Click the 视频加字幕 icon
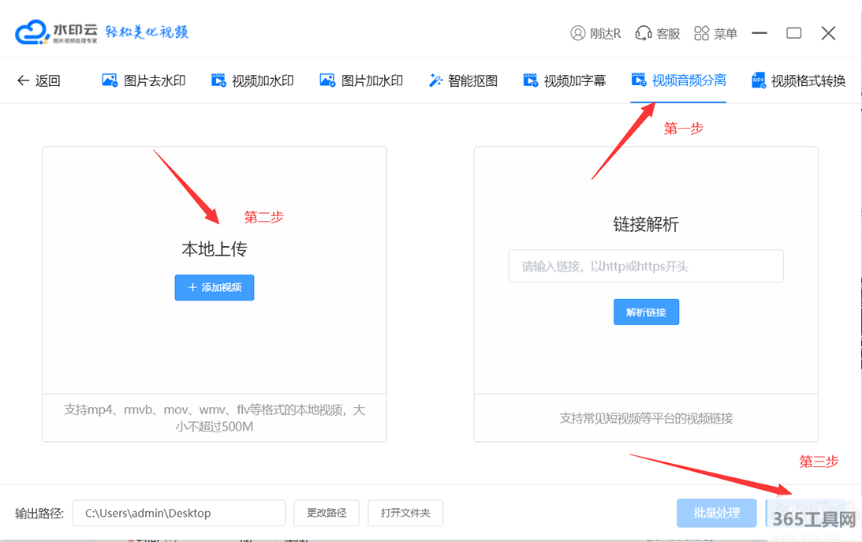This screenshot has height=542, width=862. click(x=531, y=80)
